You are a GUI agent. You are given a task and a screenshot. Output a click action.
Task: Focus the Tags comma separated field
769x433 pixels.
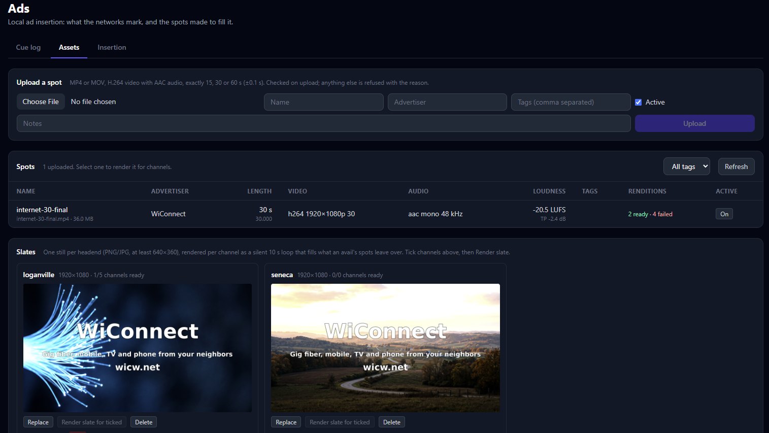571,102
